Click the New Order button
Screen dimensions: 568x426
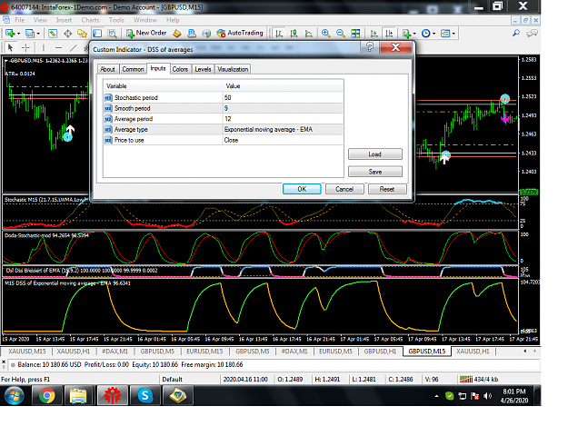pos(146,33)
